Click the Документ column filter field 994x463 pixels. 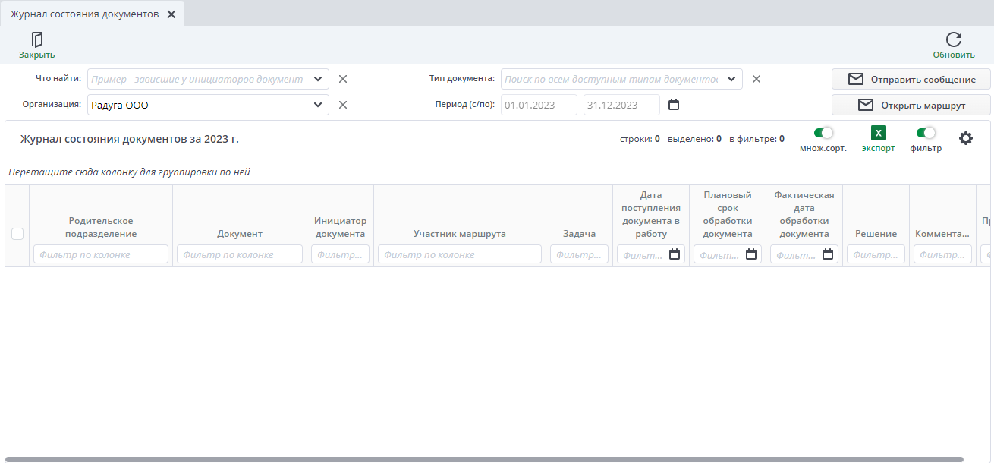tap(239, 254)
